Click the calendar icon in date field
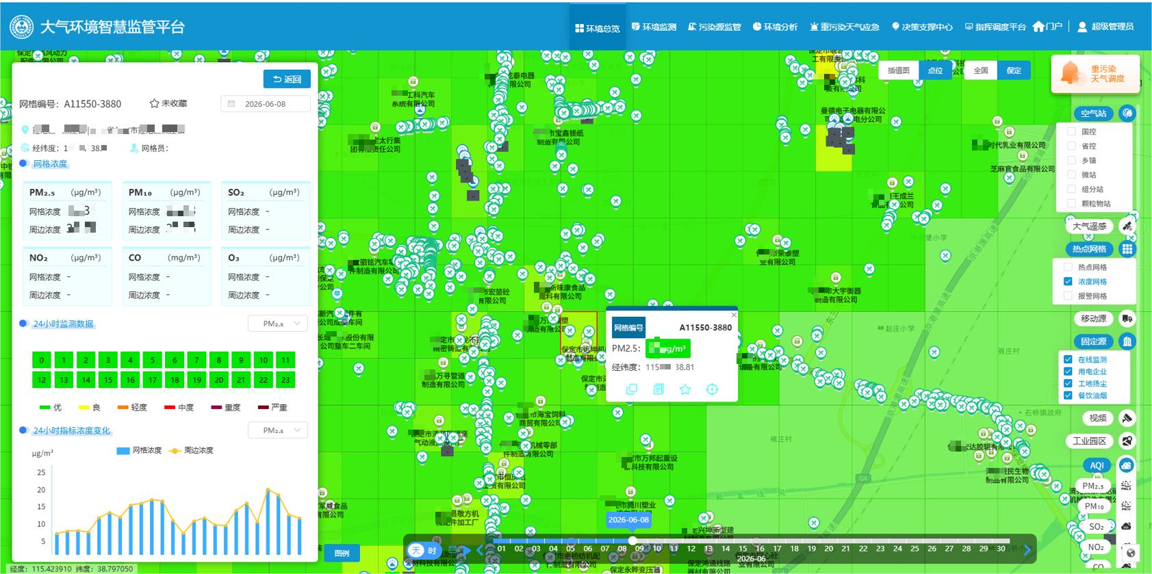 (x=231, y=104)
